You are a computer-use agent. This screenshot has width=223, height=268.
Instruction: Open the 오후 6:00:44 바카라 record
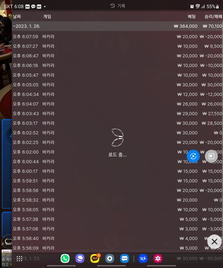tap(117, 161)
